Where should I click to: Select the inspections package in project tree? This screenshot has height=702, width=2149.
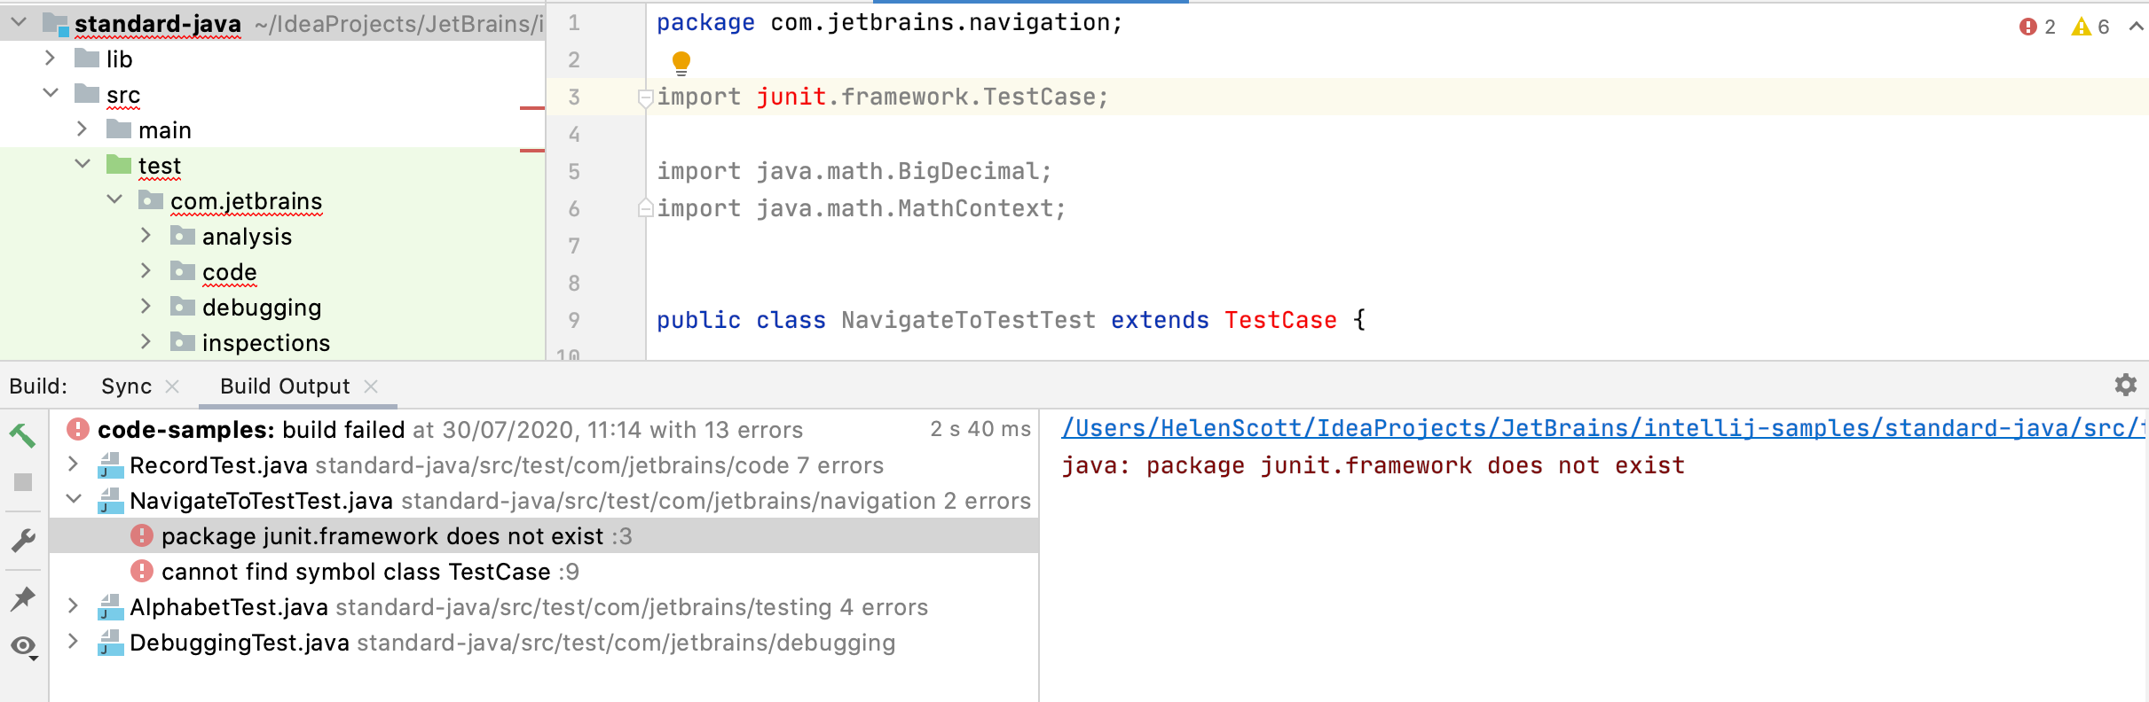272,342
